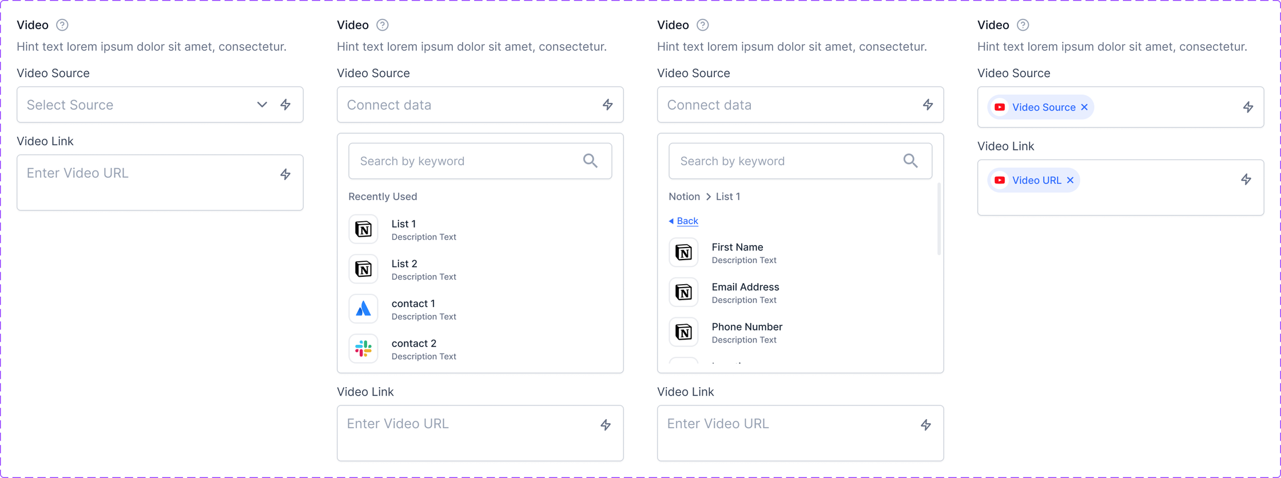Screen dimensions: 1281x478
Task: Click lightning icon in Video URL below Recently Used
Action: point(606,425)
